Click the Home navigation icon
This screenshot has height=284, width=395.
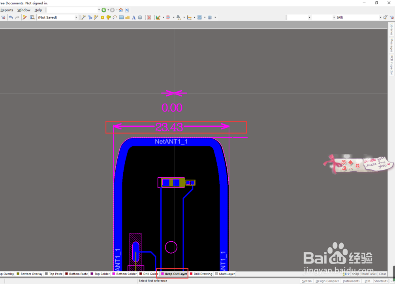coord(120,10)
